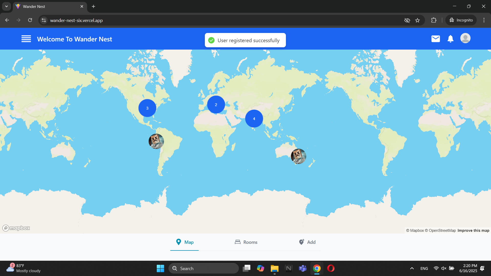
Task: Open the Chrome three-dot menu
Action: 484,20
